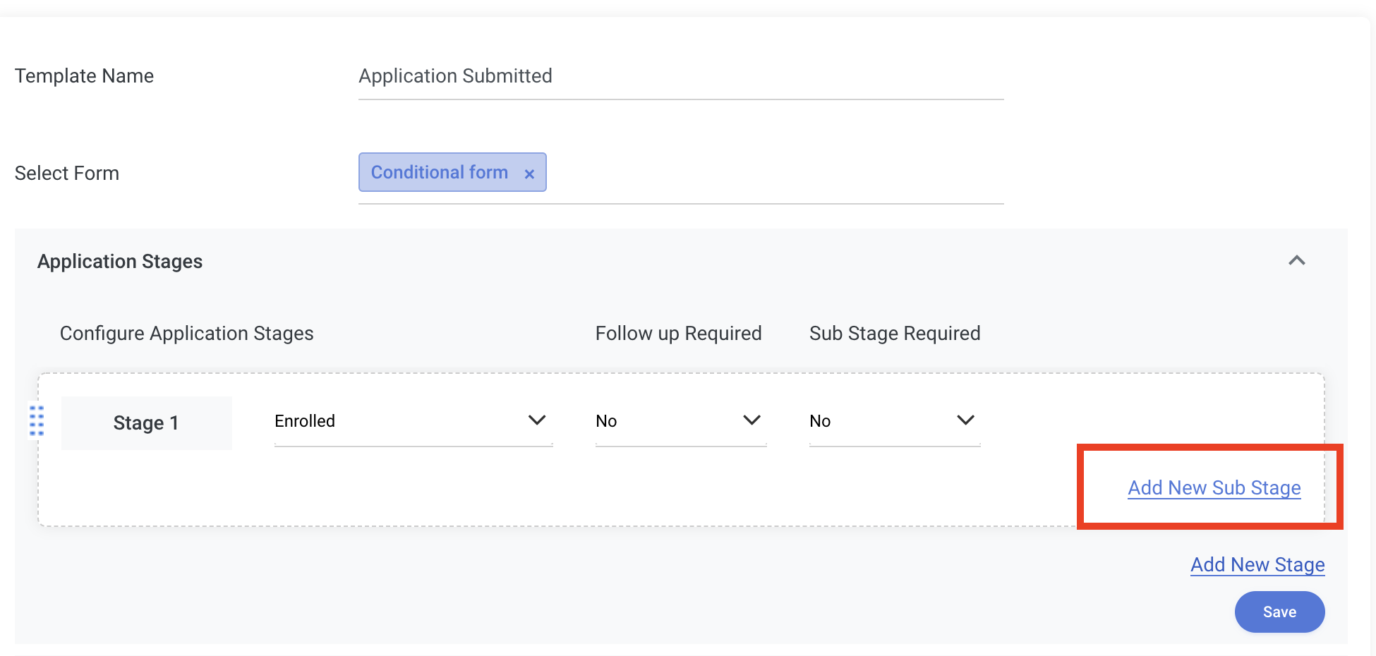Open the Enrolled stage dropdown
This screenshot has width=1376, height=656.
413,421
